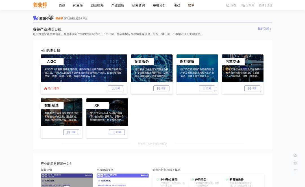The image size is (305, 187).
Task: Open the 公众号 WeChat icon
Action: (243, 5)
